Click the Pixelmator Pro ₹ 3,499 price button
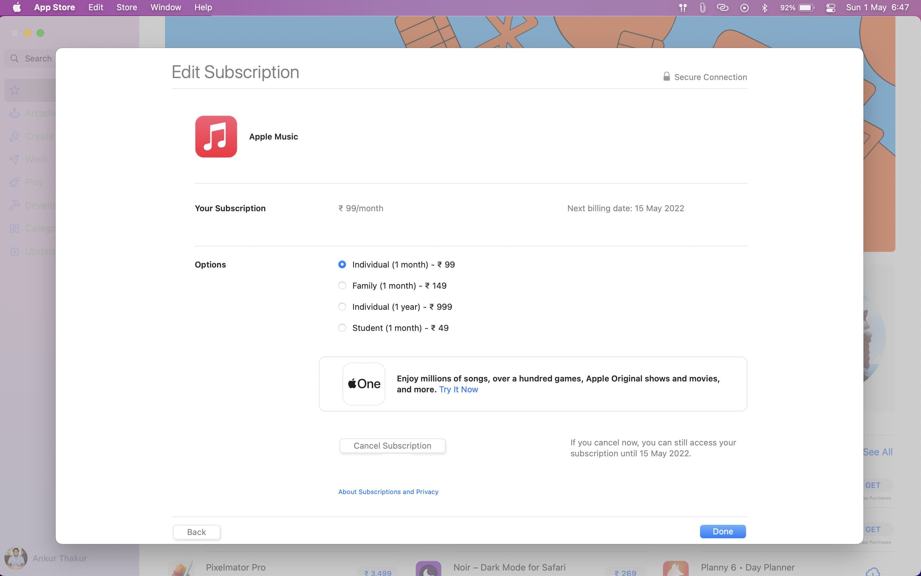Screen dimensions: 921x576 pos(378,572)
